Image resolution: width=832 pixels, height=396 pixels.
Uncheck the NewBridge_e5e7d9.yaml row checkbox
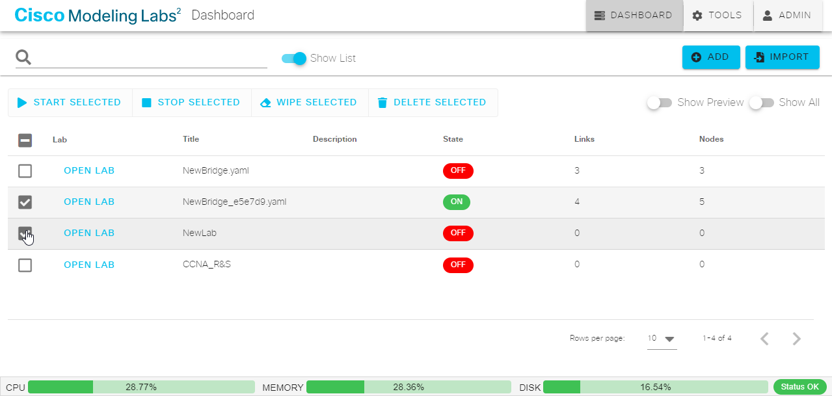pos(25,202)
